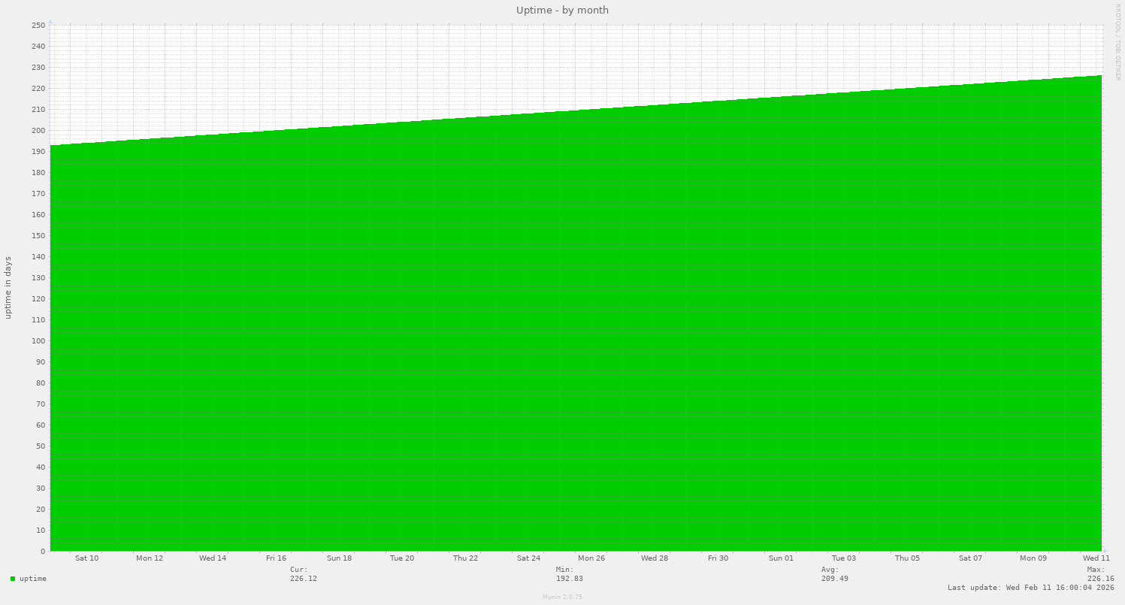
Task: Click the green uptime legend square
Action: [11, 579]
